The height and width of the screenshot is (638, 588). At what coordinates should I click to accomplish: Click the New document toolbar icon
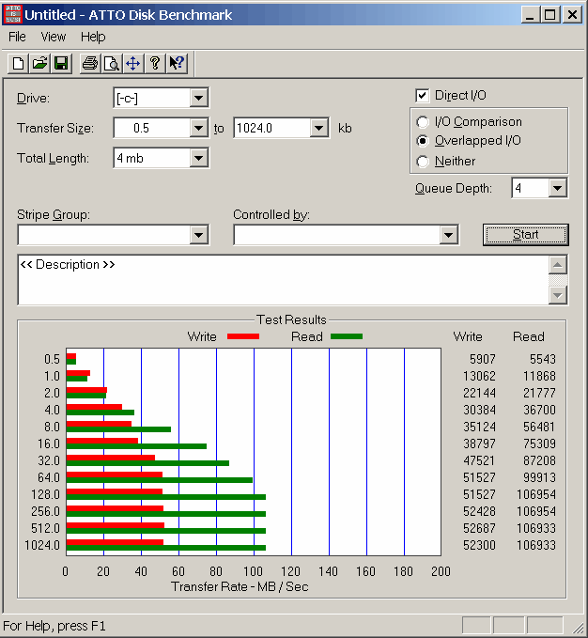(18, 64)
